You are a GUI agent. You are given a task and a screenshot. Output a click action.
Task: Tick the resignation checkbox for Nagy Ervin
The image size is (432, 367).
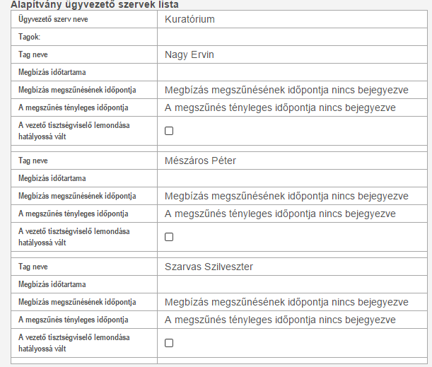(169, 131)
